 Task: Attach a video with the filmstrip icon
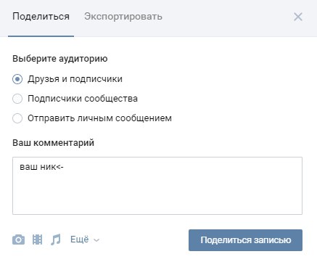pyautogui.click(x=37, y=240)
